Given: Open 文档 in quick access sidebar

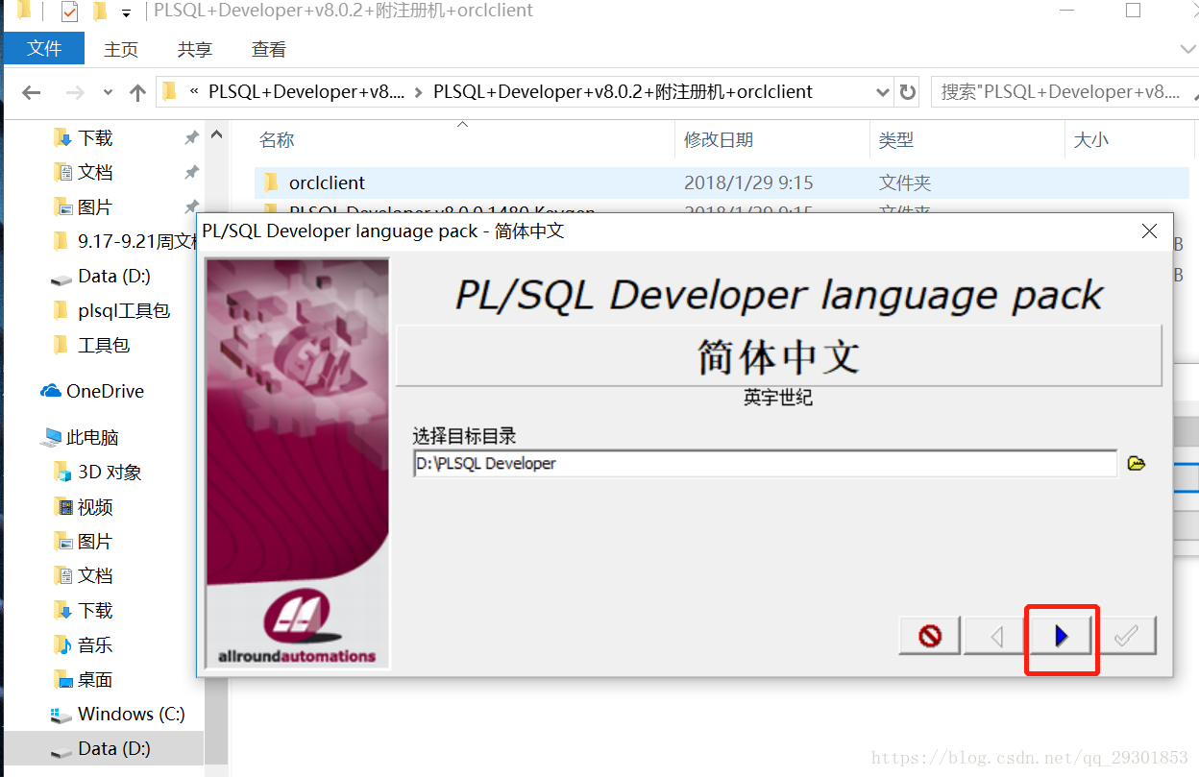Looking at the screenshot, I should click(95, 173).
